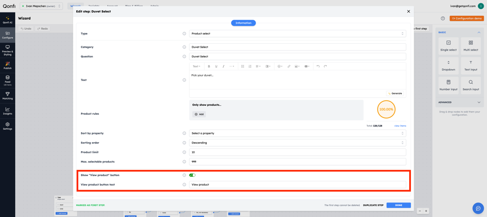This screenshot has height=217, width=487.
Task: Click the Category input field
Action: (298, 47)
